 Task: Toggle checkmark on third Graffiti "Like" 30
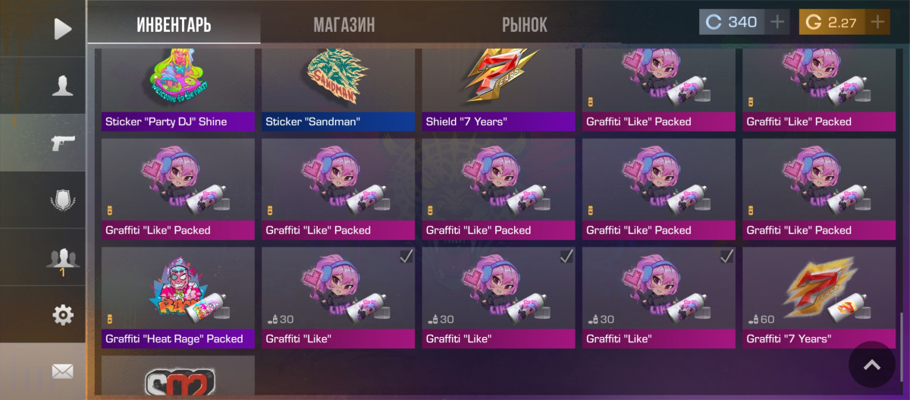[x=726, y=257]
